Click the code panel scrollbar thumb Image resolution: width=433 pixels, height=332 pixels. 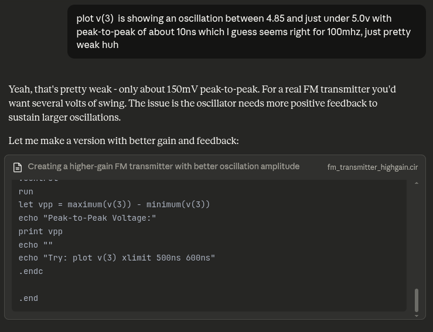417,300
